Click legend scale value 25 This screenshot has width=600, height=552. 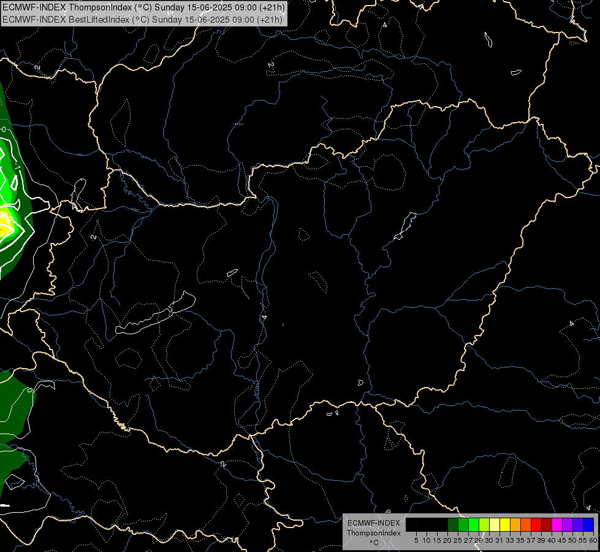coord(458,540)
